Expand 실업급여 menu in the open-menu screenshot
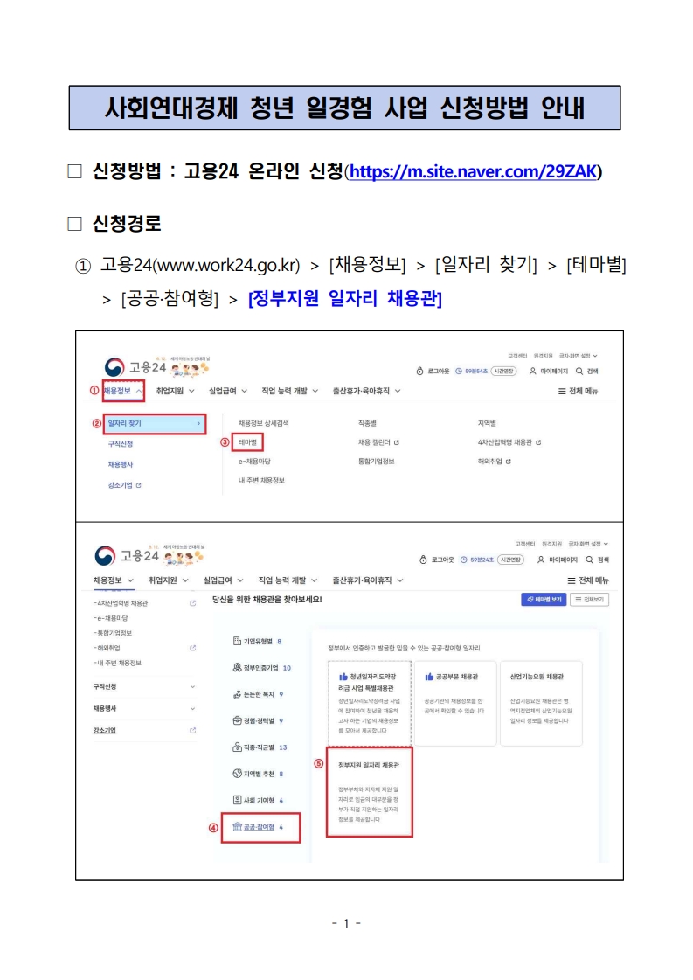The image size is (693, 980). pos(228,392)
